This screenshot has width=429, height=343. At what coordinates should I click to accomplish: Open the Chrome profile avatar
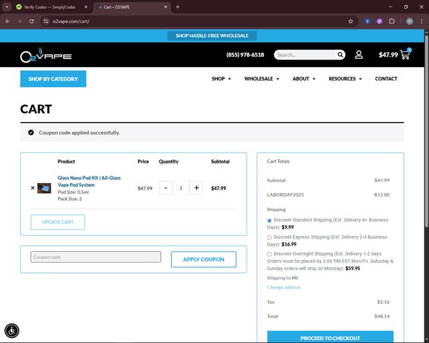[410, 21]
